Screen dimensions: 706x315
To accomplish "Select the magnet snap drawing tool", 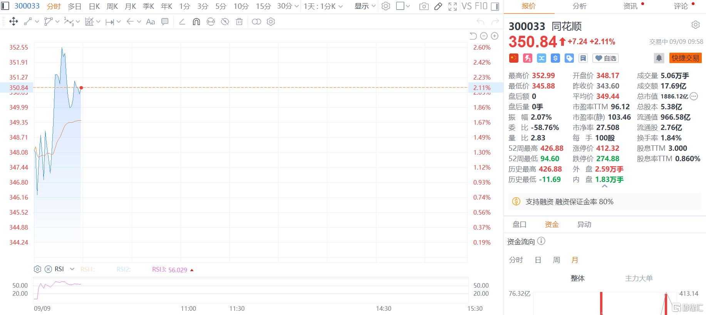I will 196,22.
